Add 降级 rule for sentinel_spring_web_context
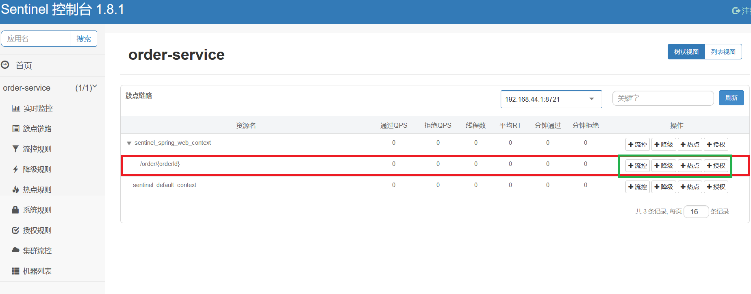The height and width of the screenshot is (294, 751). pyautogui.click(x=664, y=144)
